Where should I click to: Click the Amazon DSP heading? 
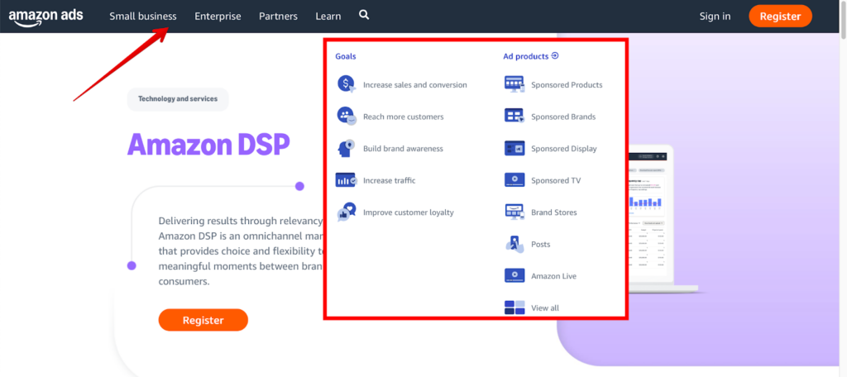pos(208,144)
